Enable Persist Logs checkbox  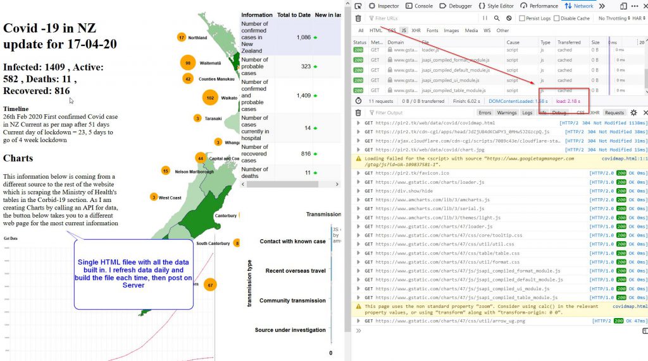point(522,18)
